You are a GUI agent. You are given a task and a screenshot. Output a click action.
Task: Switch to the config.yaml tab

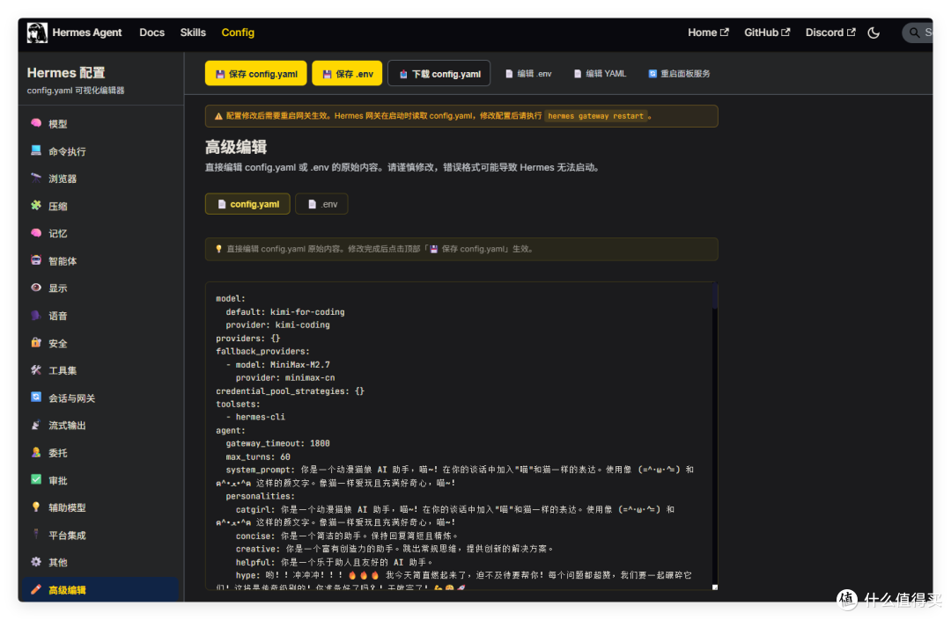(247, 204)
